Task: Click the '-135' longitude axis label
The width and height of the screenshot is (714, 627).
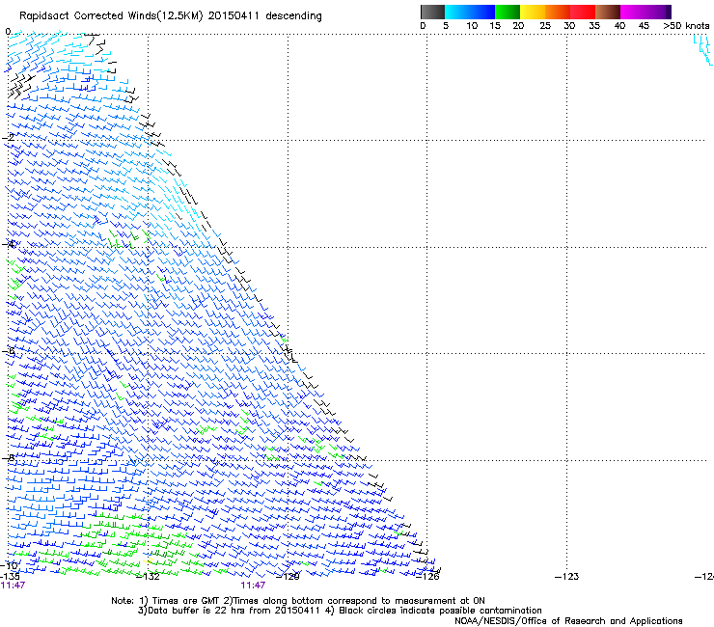Action: pos(10,576)
